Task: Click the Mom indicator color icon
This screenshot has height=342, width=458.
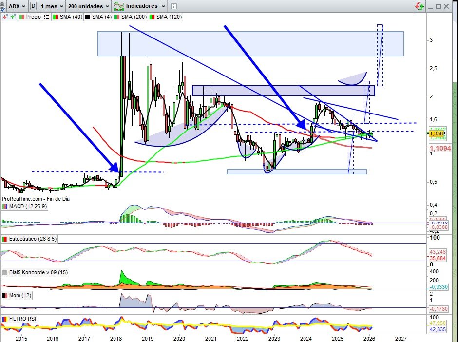Action: (5, 296)
